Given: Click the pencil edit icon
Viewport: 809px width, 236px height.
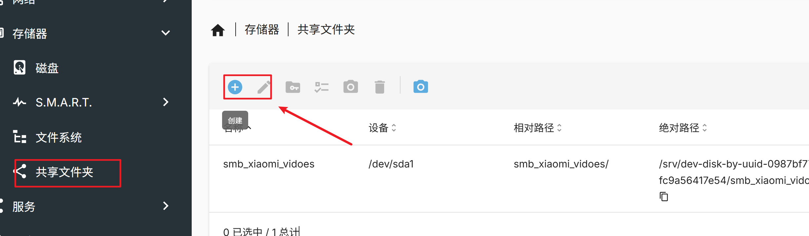Looking at the screenshot, I should pyautogui.click(x=264, y=87).
